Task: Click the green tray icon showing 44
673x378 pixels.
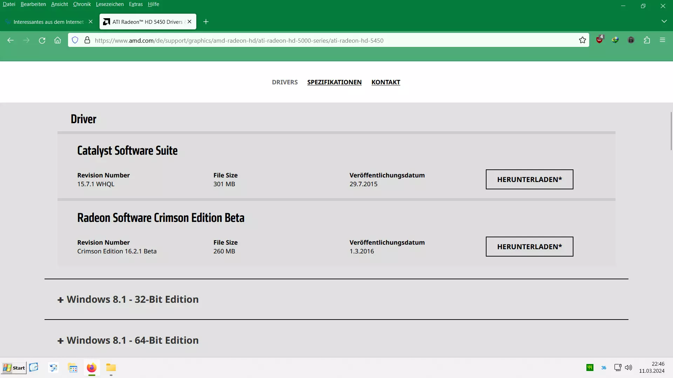Action: 590,367
